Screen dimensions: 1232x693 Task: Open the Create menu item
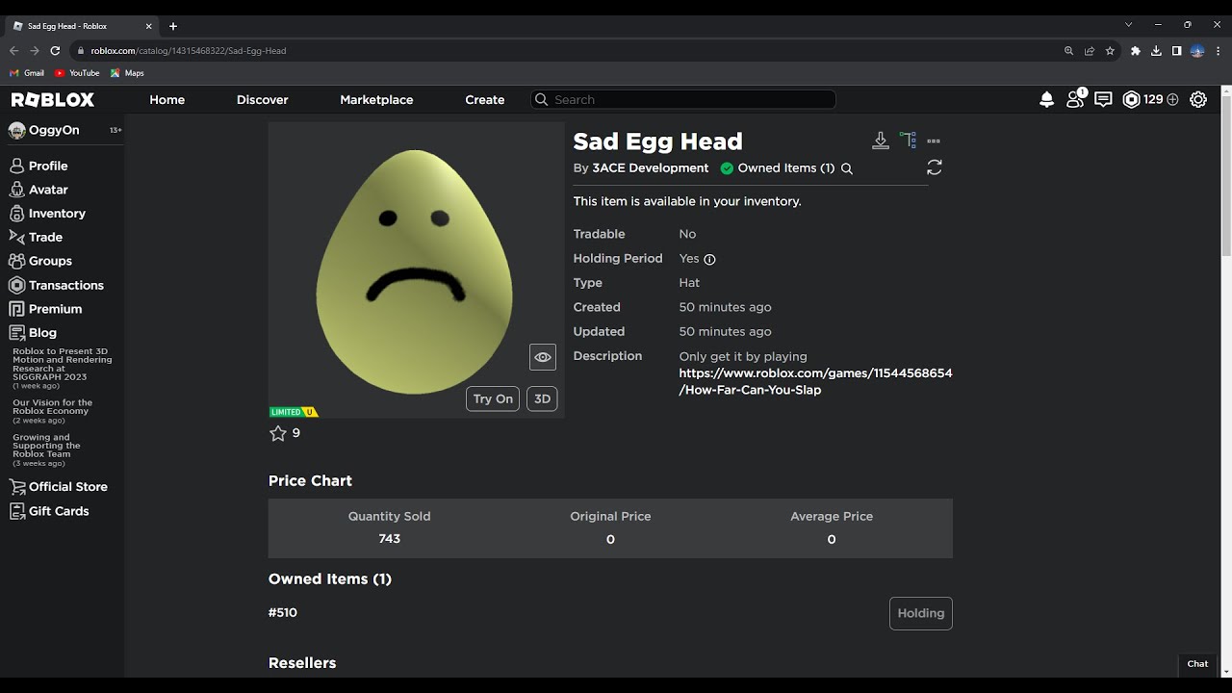485,100
